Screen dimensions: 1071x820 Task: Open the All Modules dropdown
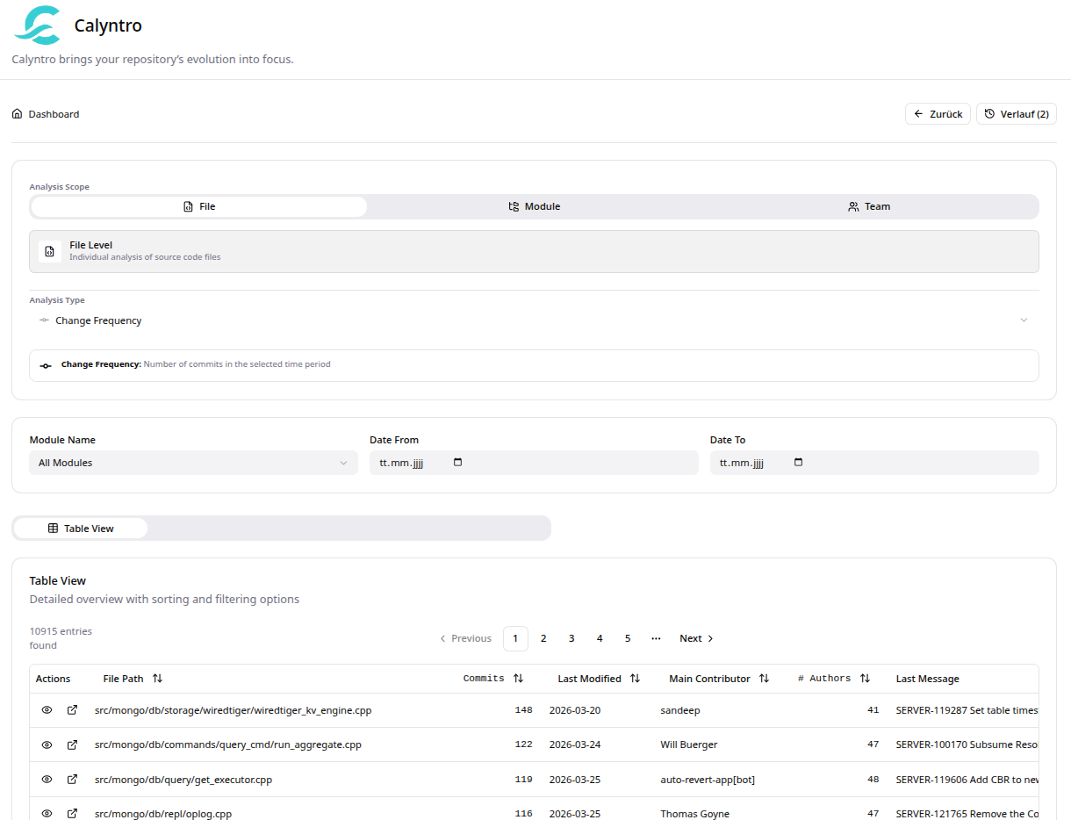(x=193, y=462)
